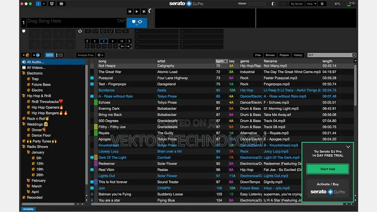Jump to previous track on deck
The height and width of the screenshot is (212, 377).
coord(130,11)
